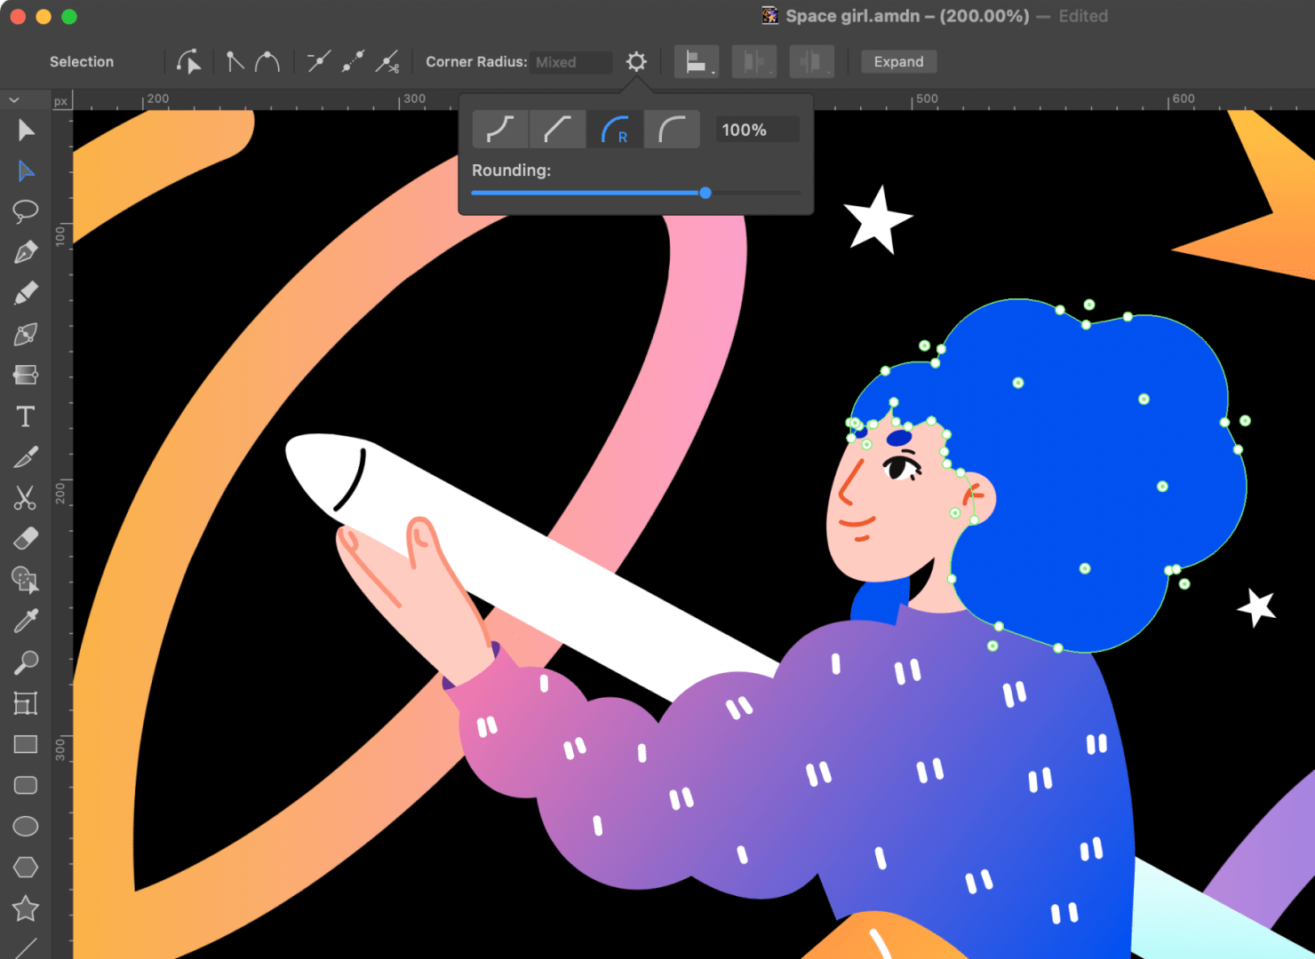Screen dimensions: 1315x959
Task: Click the node-on-line crossed icon
Action: (x=318, y=61)
